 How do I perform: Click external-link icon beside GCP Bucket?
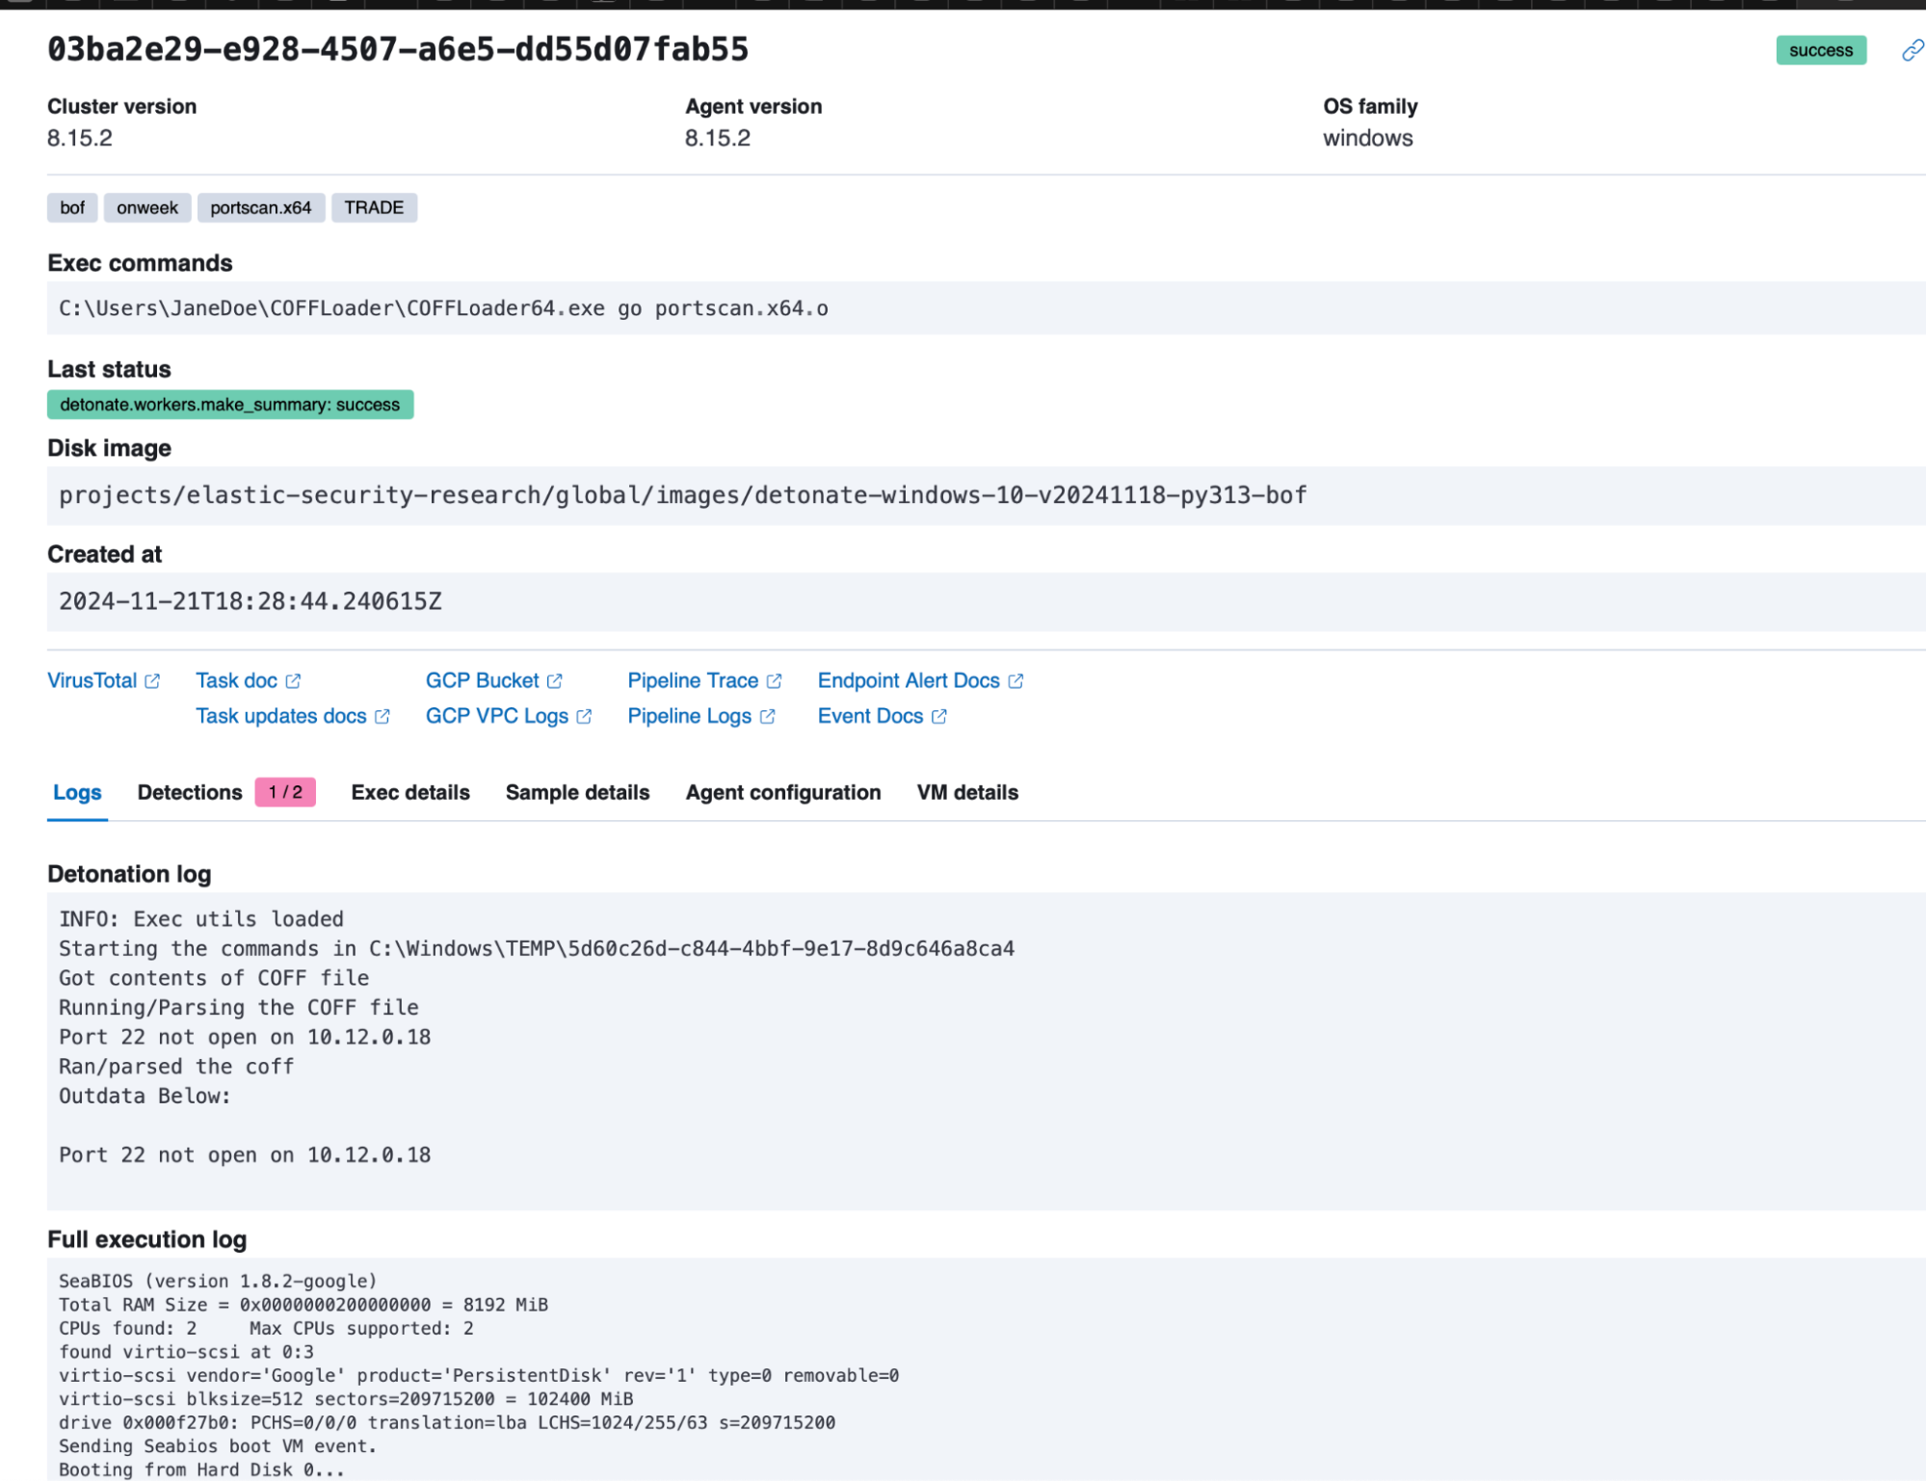[554, 681]
